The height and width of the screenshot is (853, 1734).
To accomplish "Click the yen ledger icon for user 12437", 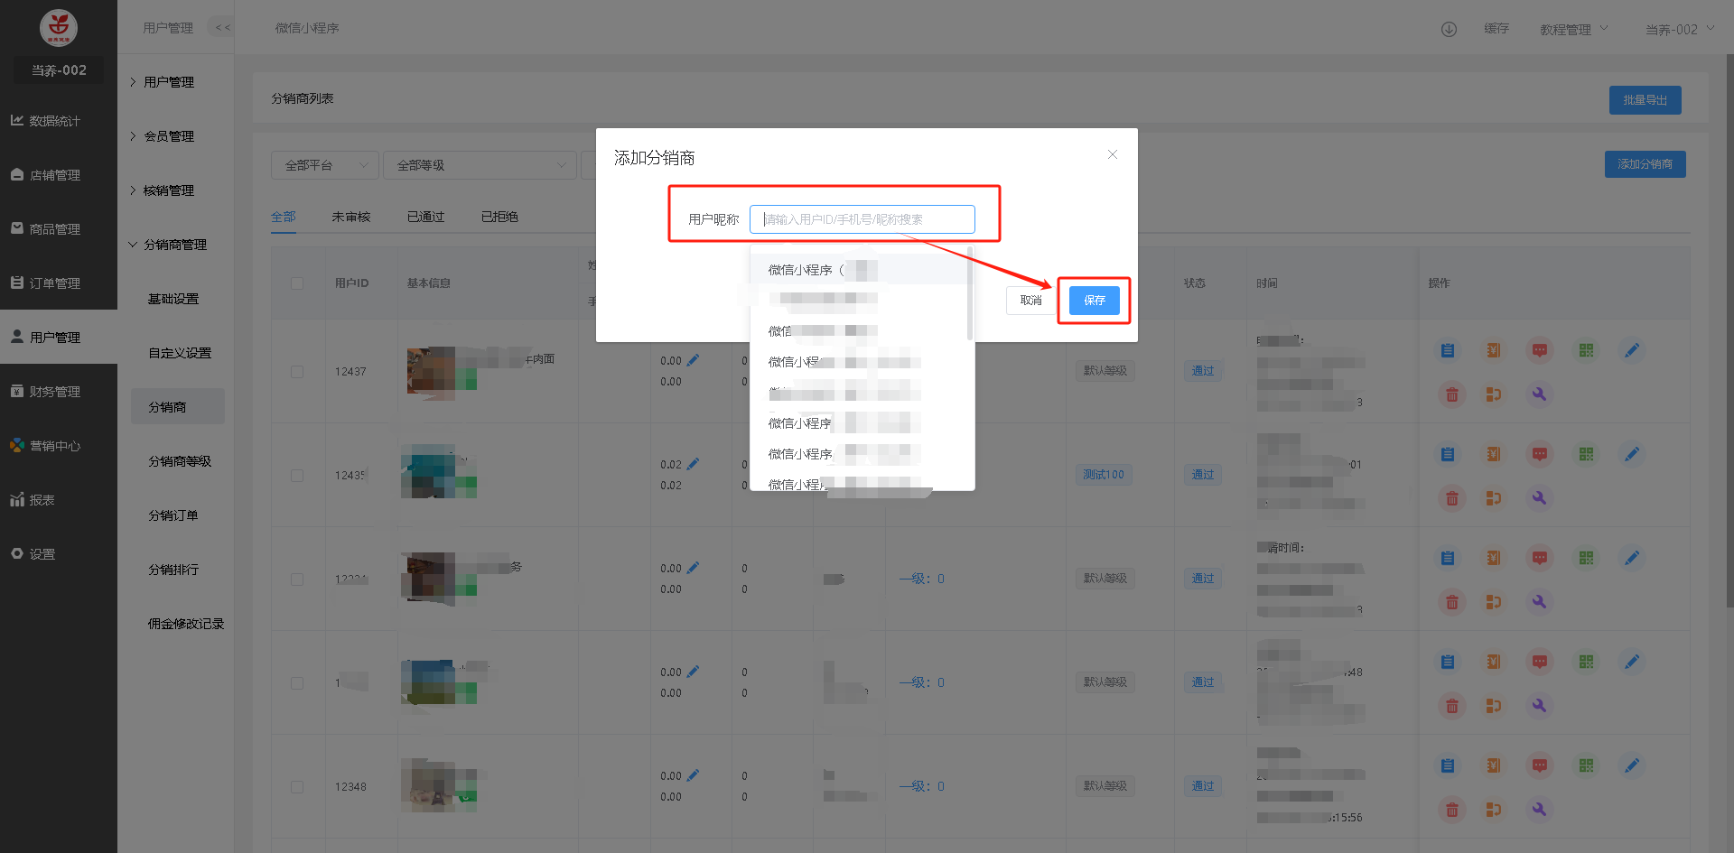I will 1494,350.
